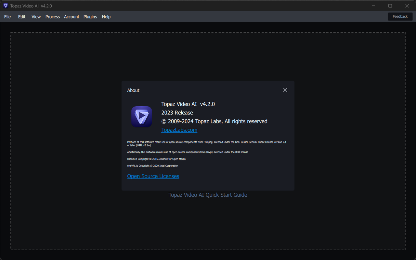The image size is (416, 260).
Task: Open the Open Source Licenses link
Action: 153,176
